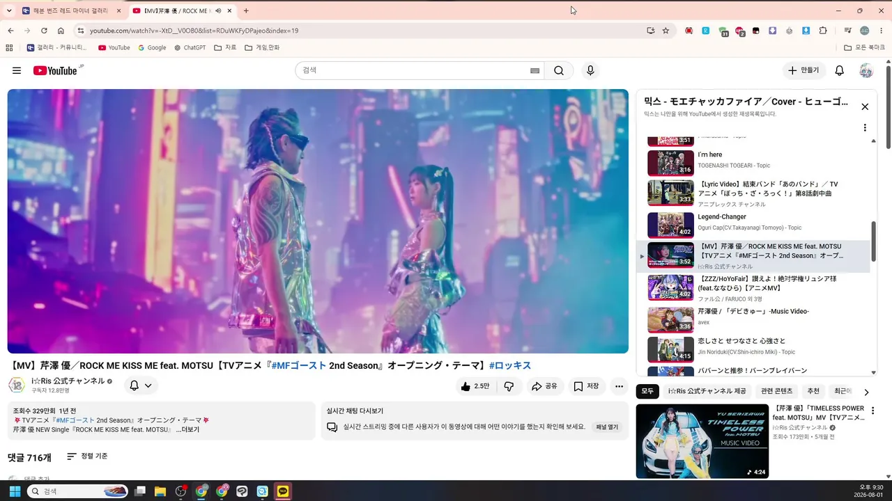Go to the browser home page
The height and width of the screenshot is (501, 892).
(61, 31)
